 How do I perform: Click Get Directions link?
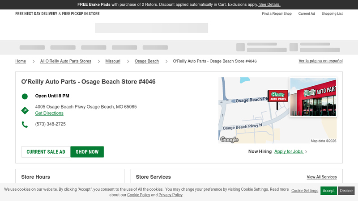[49, 113]
